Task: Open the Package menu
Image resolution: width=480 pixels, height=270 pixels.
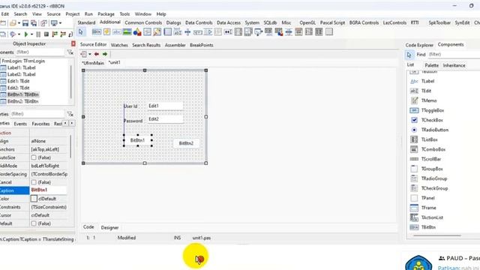Action: coord(106,14)
